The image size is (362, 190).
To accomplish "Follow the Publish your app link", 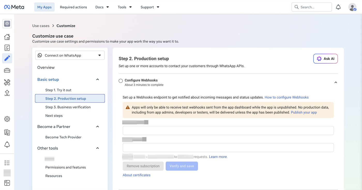I will click(x=304, y=112).
